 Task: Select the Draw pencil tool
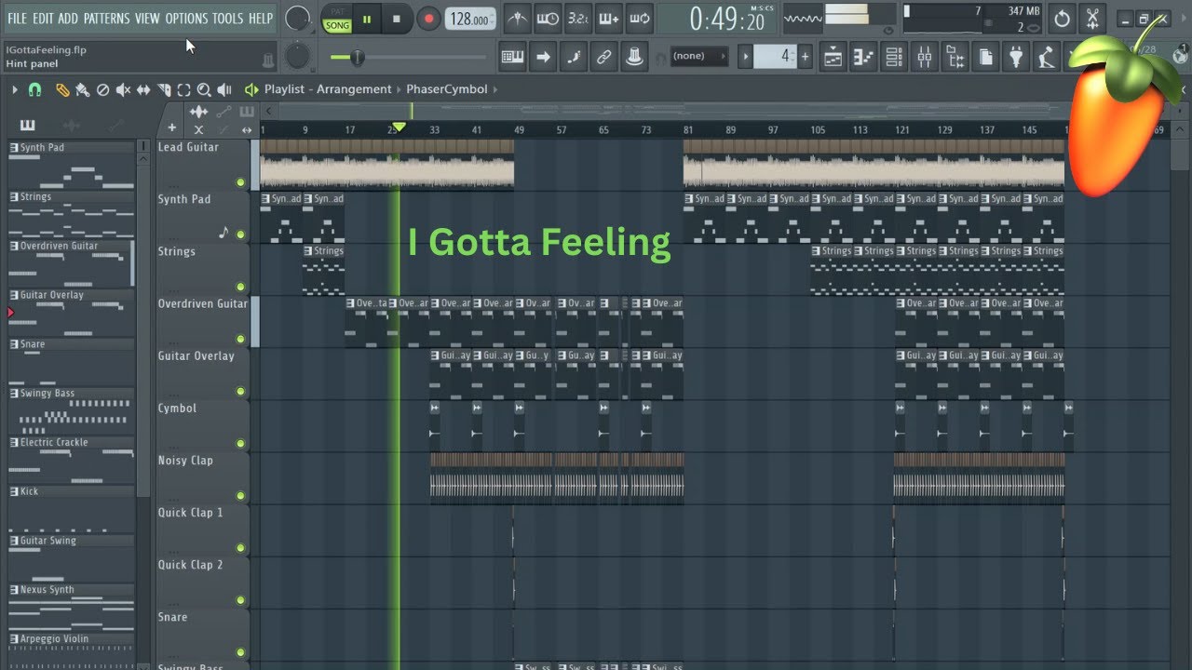point(61,90)
